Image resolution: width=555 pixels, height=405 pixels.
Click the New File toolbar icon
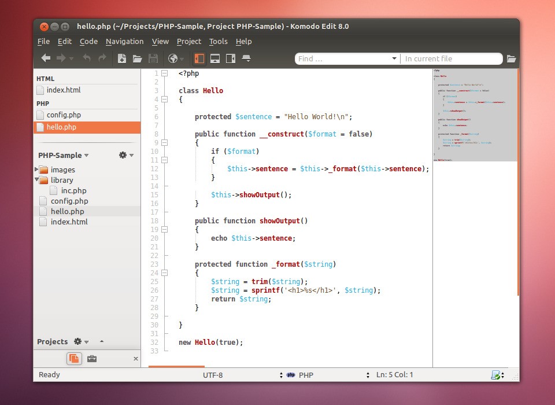pos(121,58)
